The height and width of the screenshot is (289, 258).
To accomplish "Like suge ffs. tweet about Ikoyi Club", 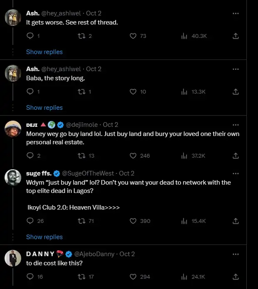I will coord(133,221).
